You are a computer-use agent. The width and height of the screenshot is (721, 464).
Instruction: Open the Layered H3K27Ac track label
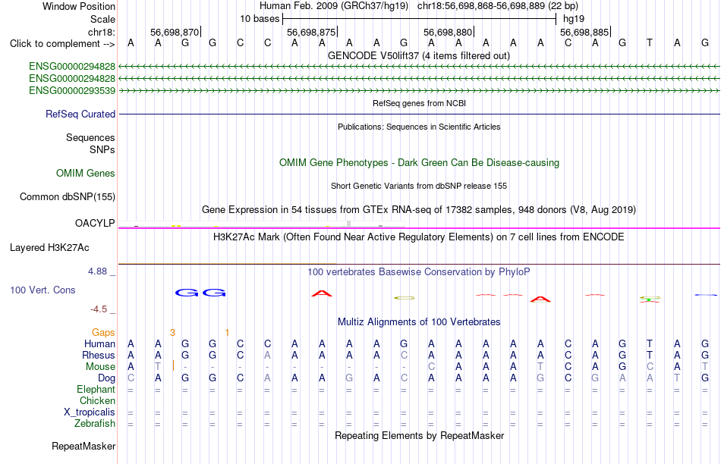(x=49, y=248)
